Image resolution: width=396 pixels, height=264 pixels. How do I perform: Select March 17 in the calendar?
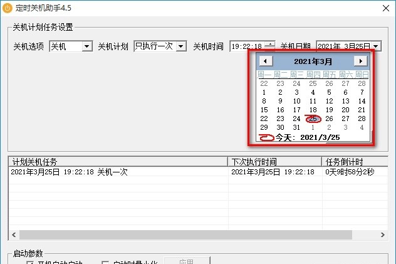(296, 110)
